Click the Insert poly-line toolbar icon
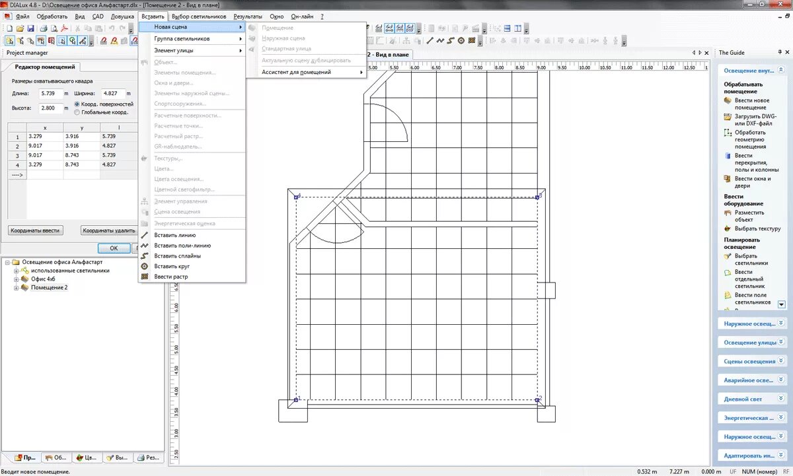Screen dimensions: 793x476 point(441,40)
